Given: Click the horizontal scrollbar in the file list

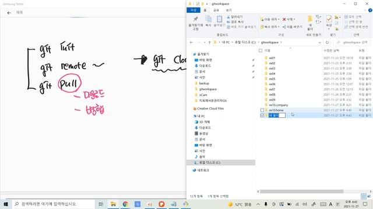Looking at the screenshot, I should click(302, 192).
